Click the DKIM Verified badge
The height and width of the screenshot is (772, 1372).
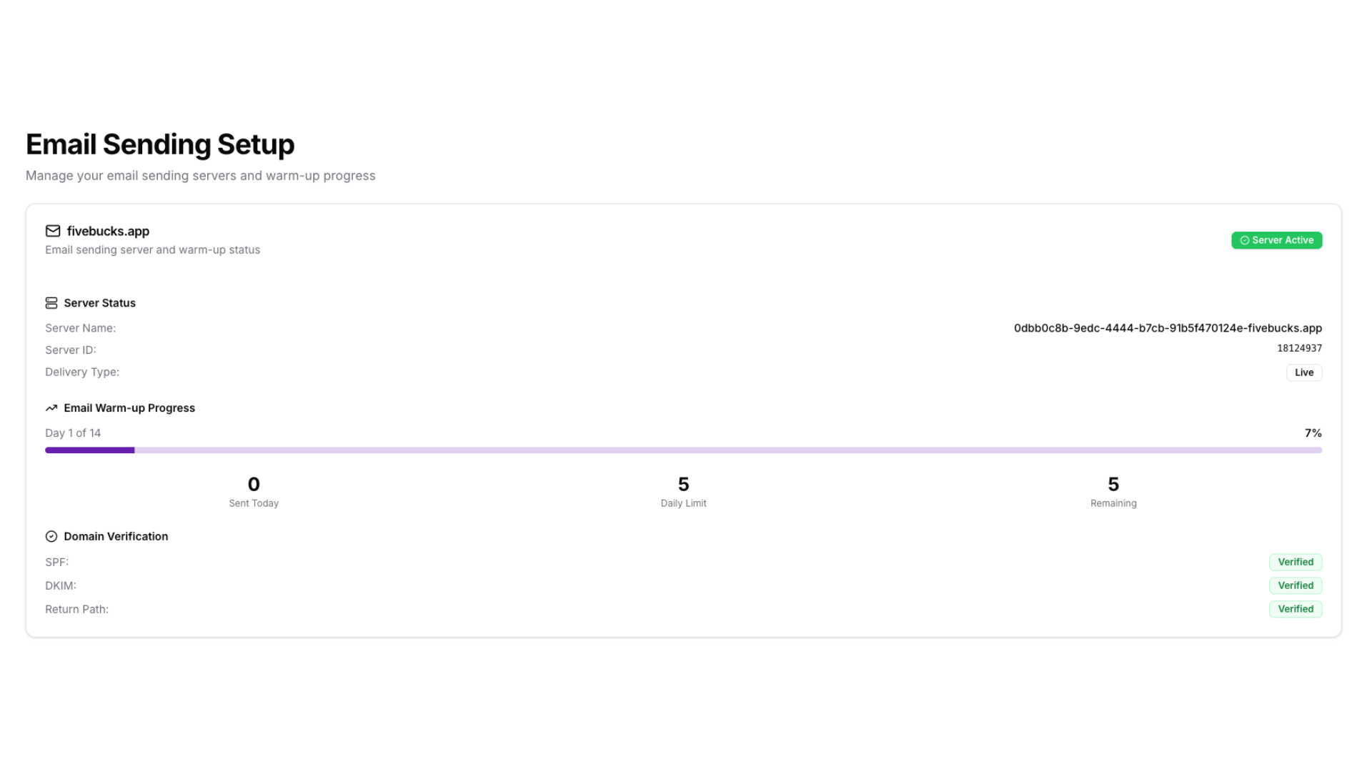tap(1295, 585)
